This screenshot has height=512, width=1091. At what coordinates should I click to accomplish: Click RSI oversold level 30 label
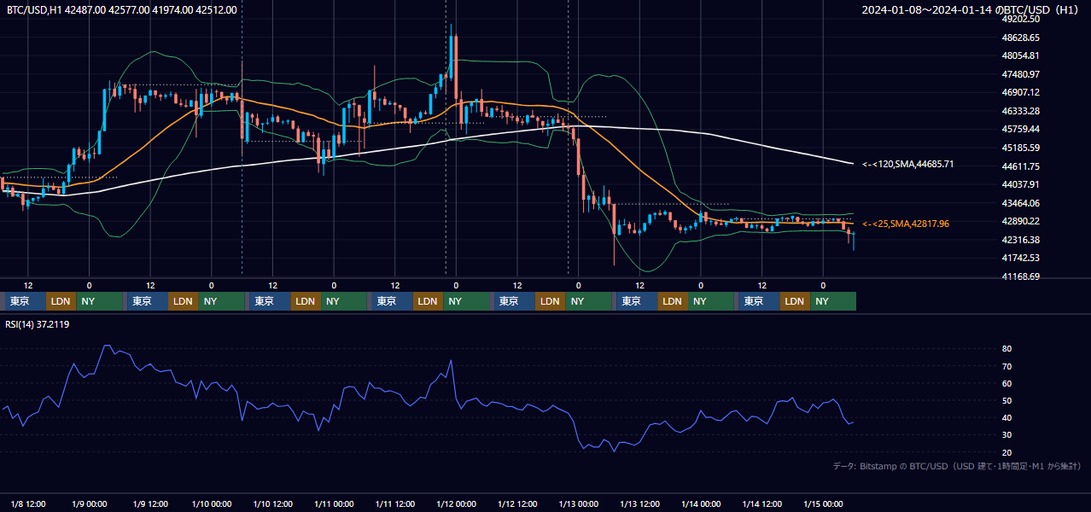tap(1007, 435)
